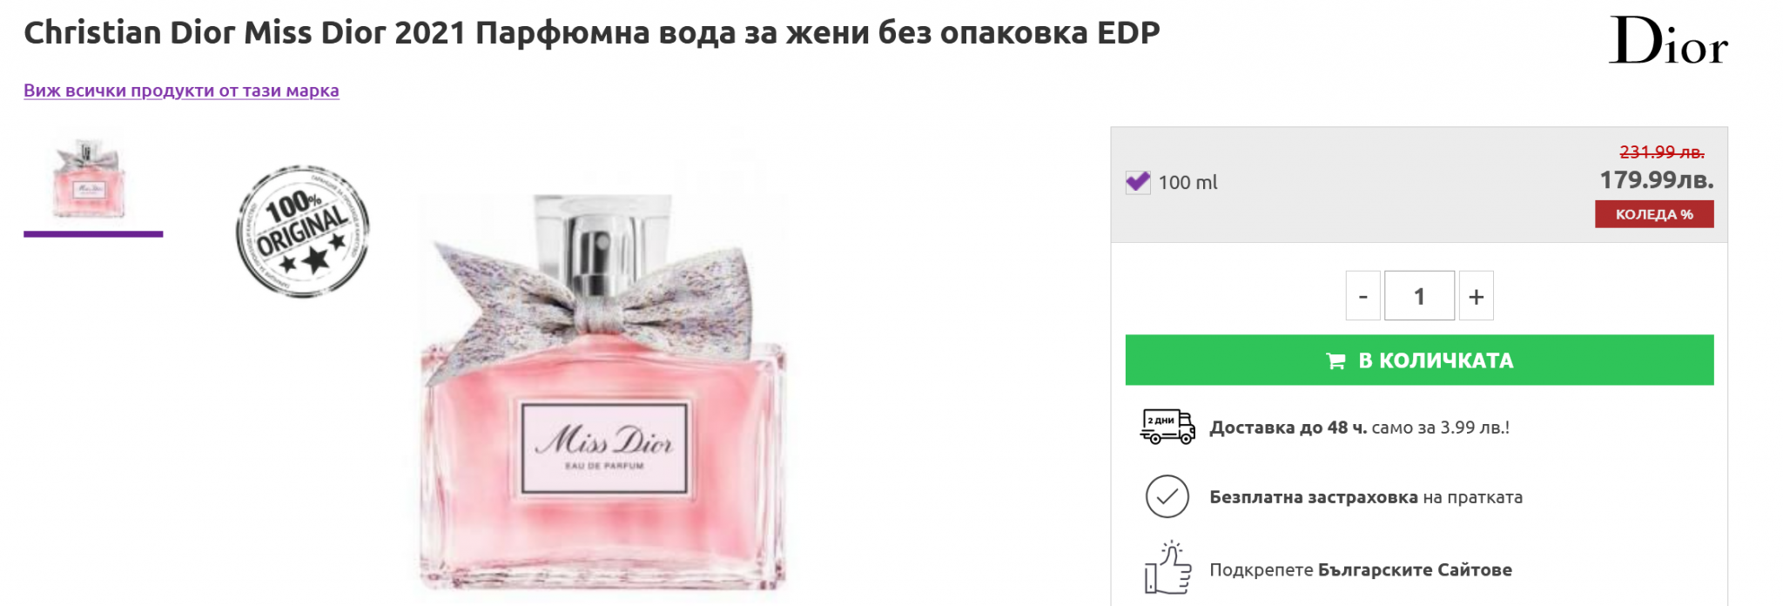Click the free insurance checkmark circle icon
Image resolution: width=1783 pixels, height=606 pixels.
[x=1167, y=497]
